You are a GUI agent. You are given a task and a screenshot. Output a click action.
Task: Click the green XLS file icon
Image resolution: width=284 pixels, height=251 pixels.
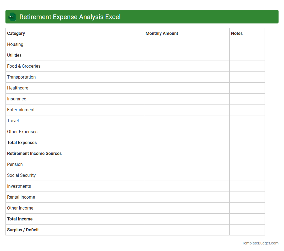pyautogui.click(x=12, y=17)
